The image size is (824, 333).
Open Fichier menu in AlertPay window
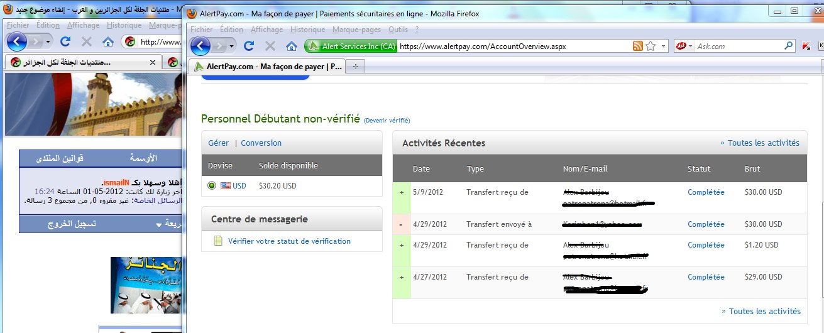tap(202, 29)
